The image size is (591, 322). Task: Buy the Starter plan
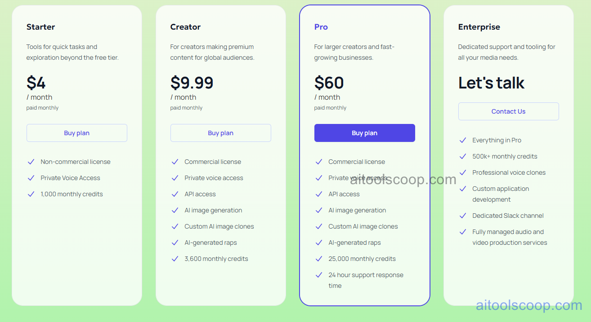click(x=76, y=133)
